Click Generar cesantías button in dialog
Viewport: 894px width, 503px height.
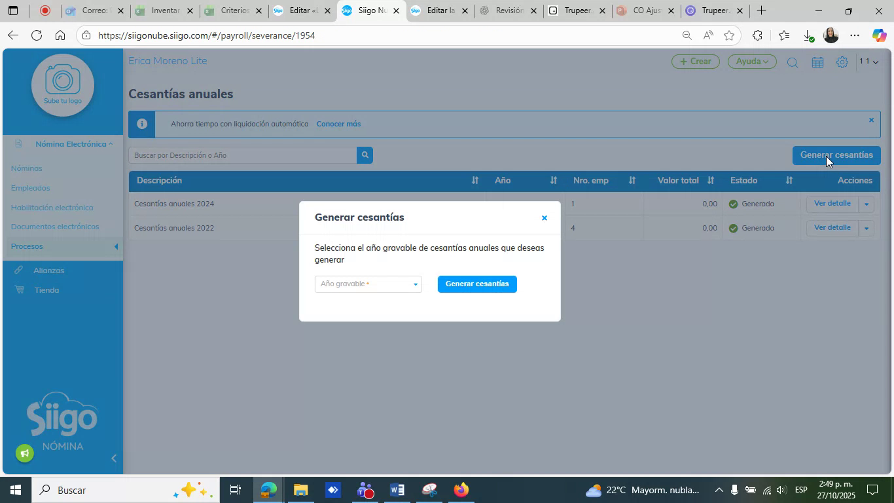[477, 284]
